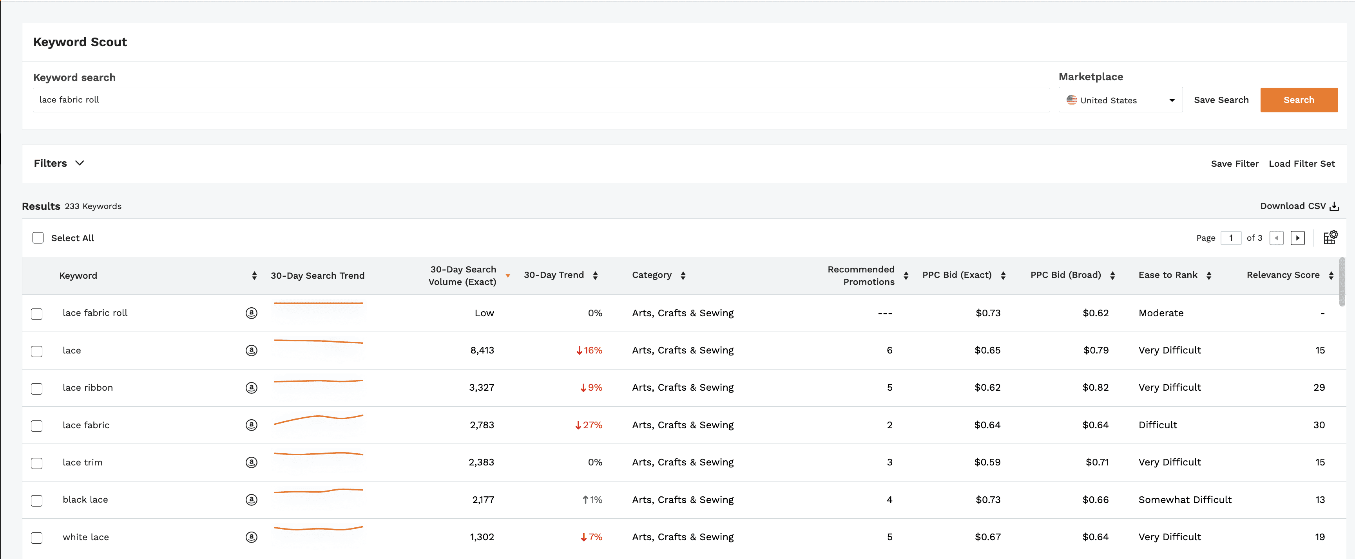1355x559 pixels.
Task: Sort Category column with arrows
Action: coord(683,275)
